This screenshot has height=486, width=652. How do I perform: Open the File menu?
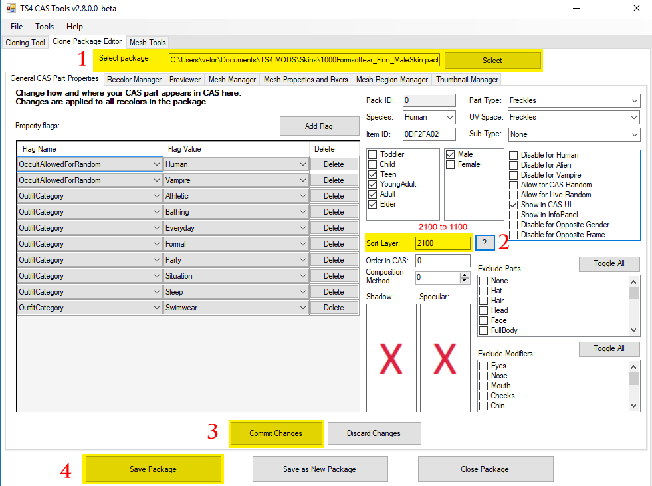[x=17, y=26]
